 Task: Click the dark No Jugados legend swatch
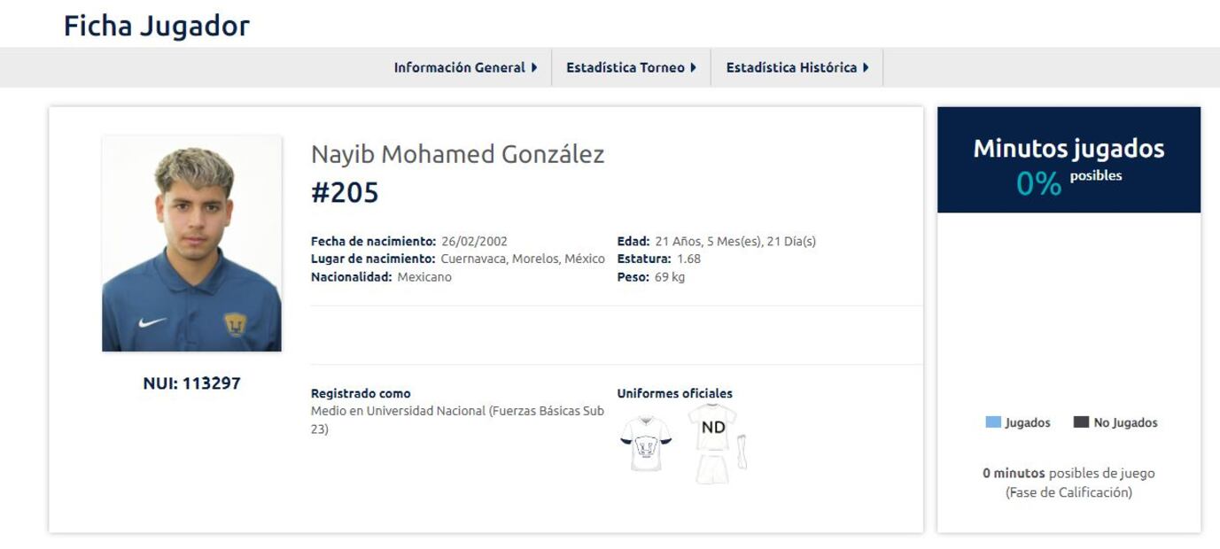point(1081,422)
